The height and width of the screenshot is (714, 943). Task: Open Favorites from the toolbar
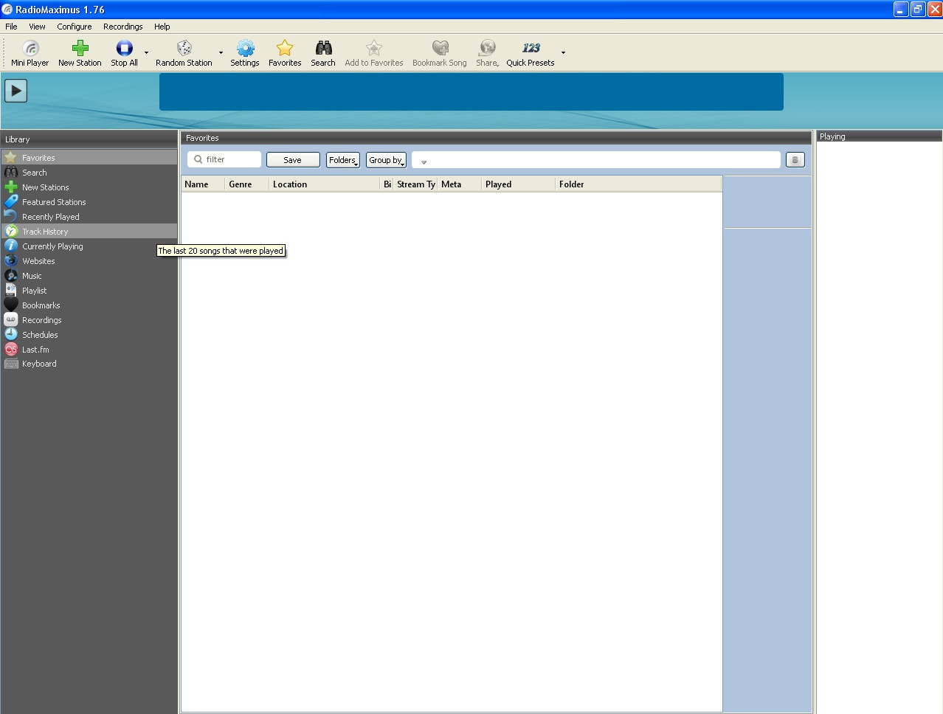[x=285, y=53]
